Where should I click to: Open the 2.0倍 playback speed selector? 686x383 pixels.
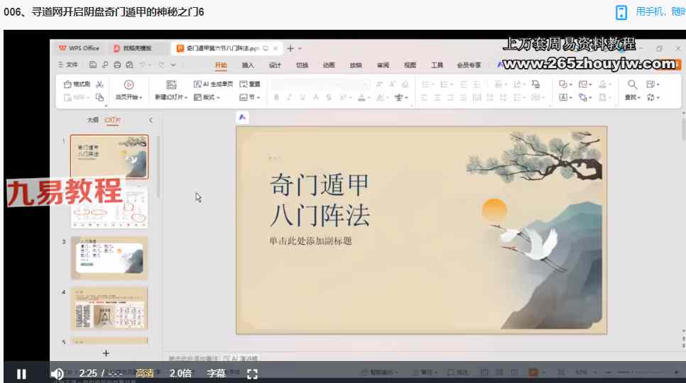(x=179, y=373)
